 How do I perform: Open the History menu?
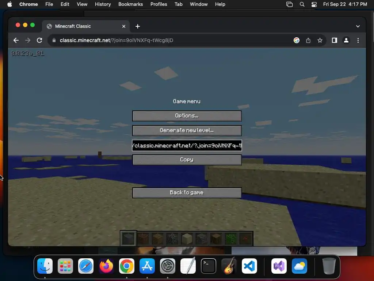tap(103, 4)
